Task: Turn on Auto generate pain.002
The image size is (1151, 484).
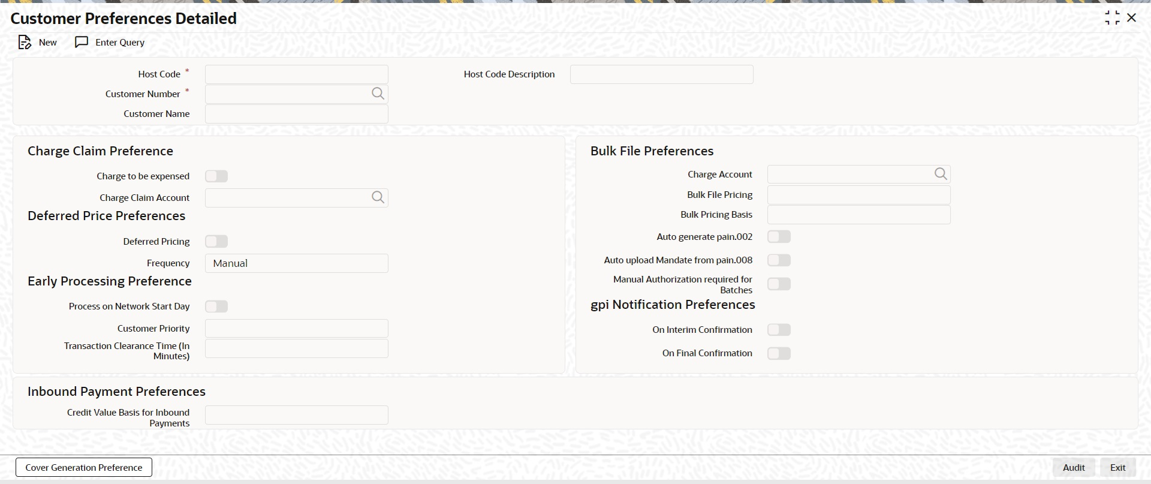Action: click(779, 237)
